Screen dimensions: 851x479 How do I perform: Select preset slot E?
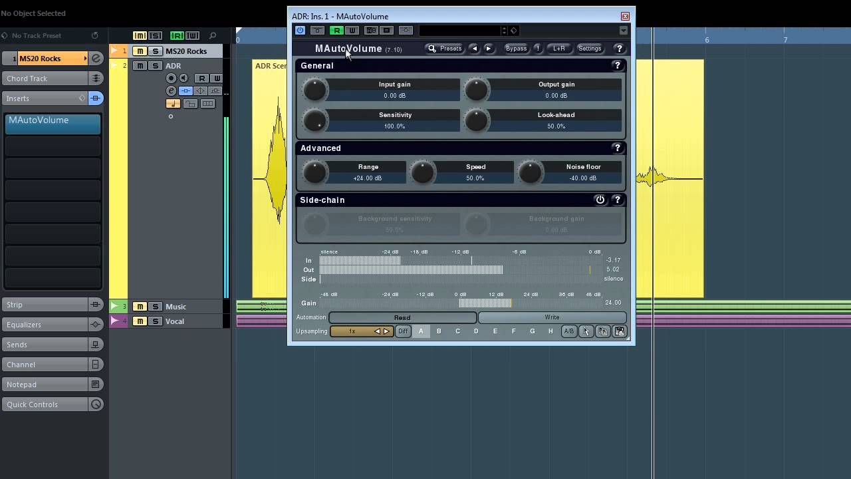coord(495,331)
